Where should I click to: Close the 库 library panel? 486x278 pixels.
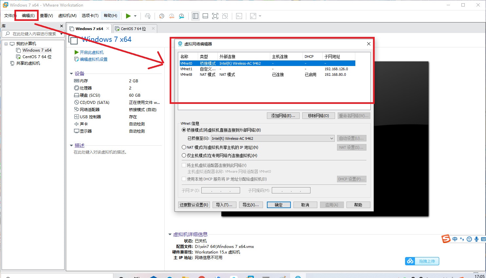point(62,26)
